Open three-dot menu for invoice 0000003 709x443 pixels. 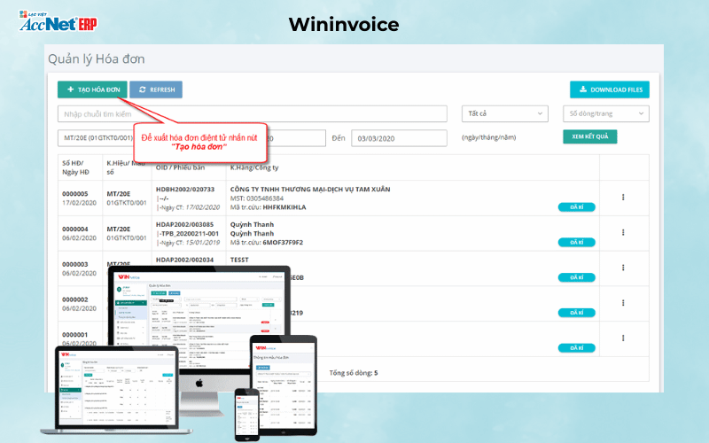pyautogui.click(x=623, y=268)
